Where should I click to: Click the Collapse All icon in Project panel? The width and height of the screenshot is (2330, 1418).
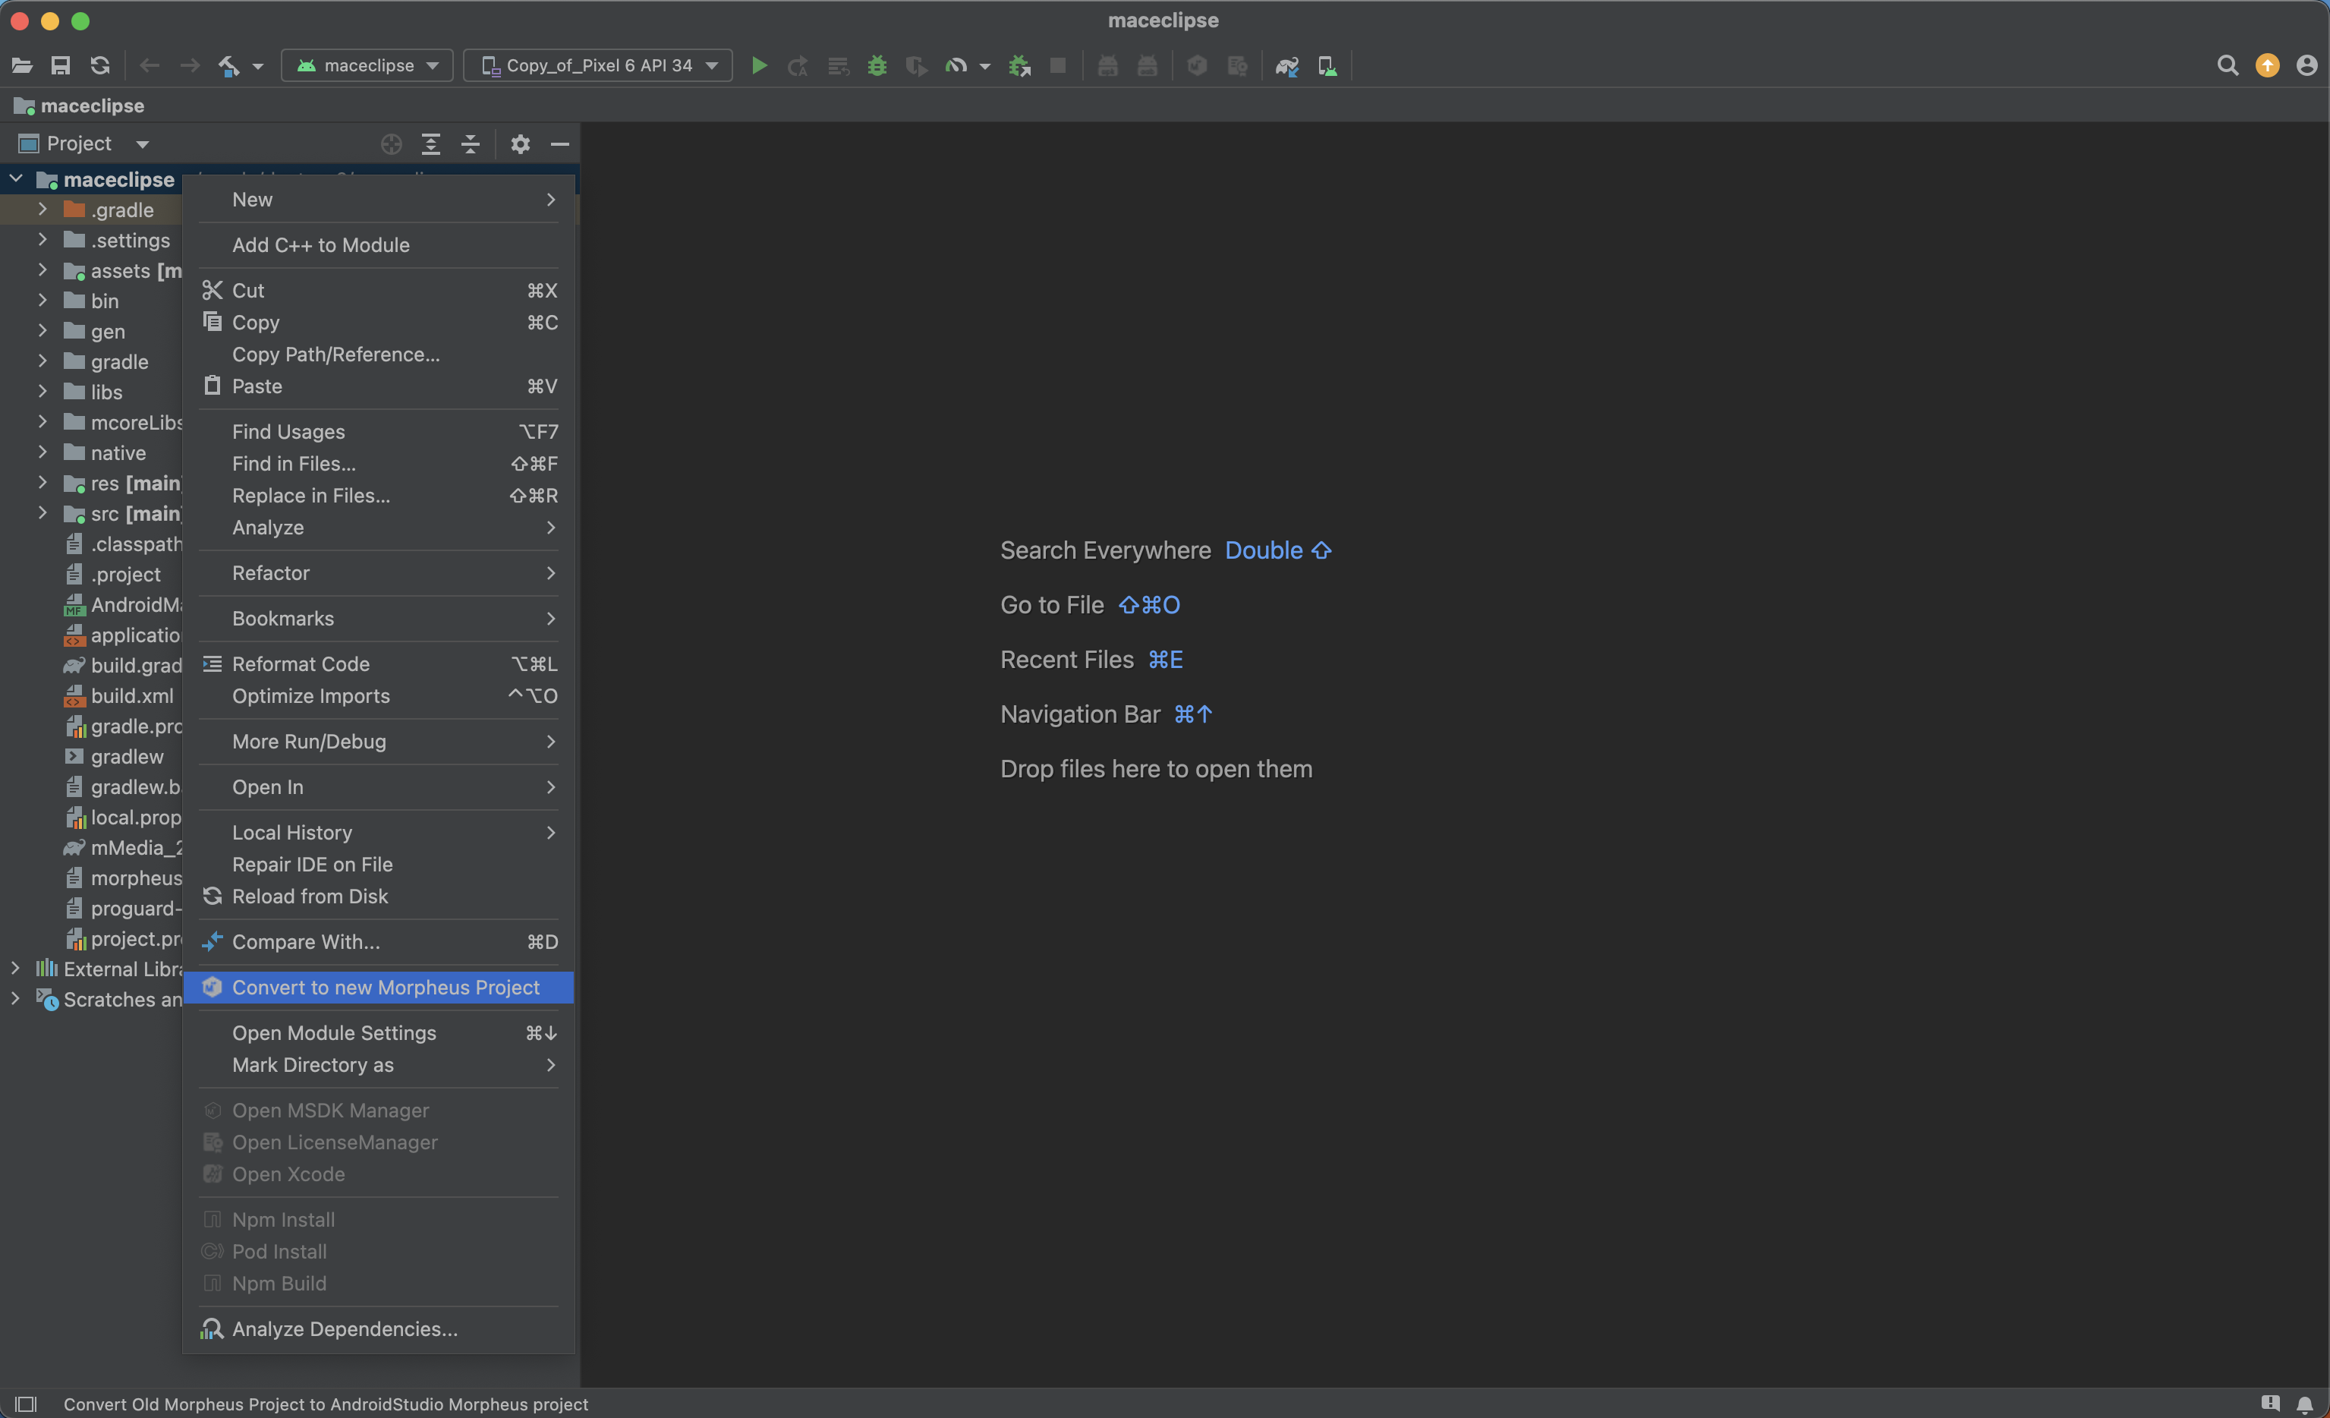[x=470, y=143]
